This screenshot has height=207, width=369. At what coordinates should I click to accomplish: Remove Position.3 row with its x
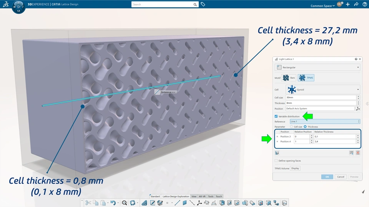(277, 136)
